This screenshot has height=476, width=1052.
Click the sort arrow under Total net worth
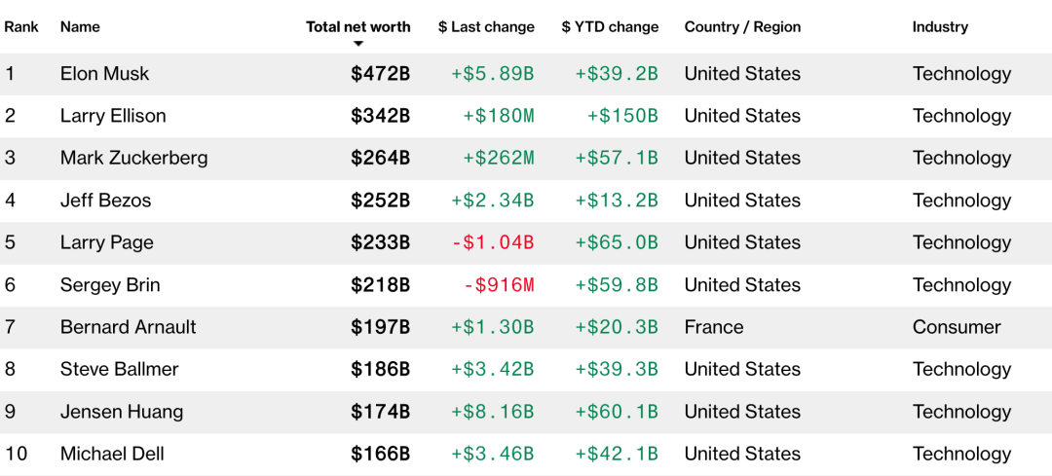(358, 44)
